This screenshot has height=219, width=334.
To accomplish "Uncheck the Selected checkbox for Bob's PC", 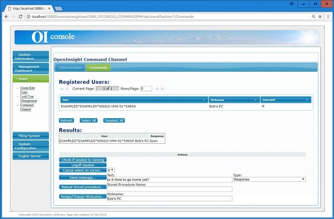I will 263,106.
